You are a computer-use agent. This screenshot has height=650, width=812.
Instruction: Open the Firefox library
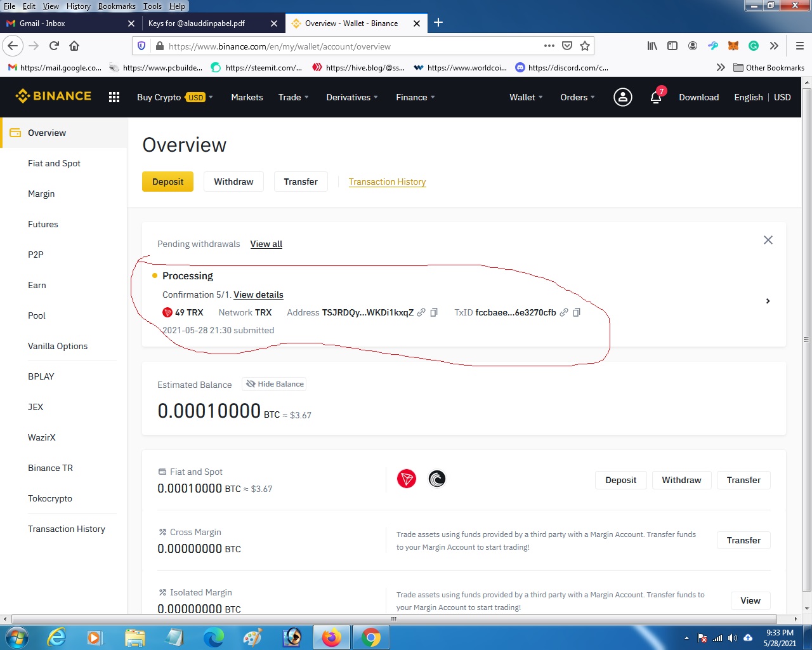click(x=652, y=46)
